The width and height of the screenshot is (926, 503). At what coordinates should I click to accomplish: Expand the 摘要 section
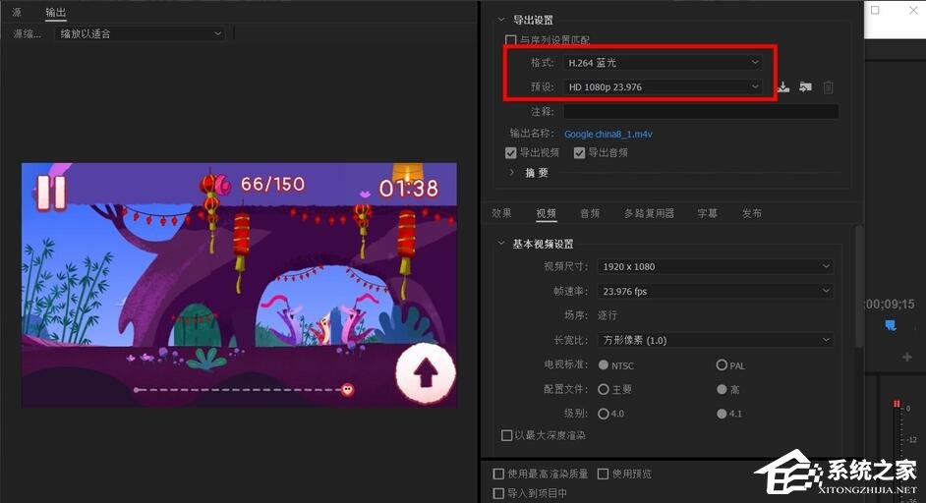(511, 172)
